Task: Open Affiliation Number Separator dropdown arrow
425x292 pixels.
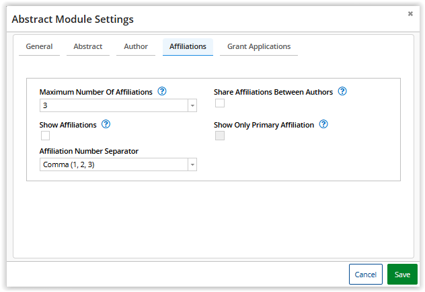Action: click(x=192, y=165)
